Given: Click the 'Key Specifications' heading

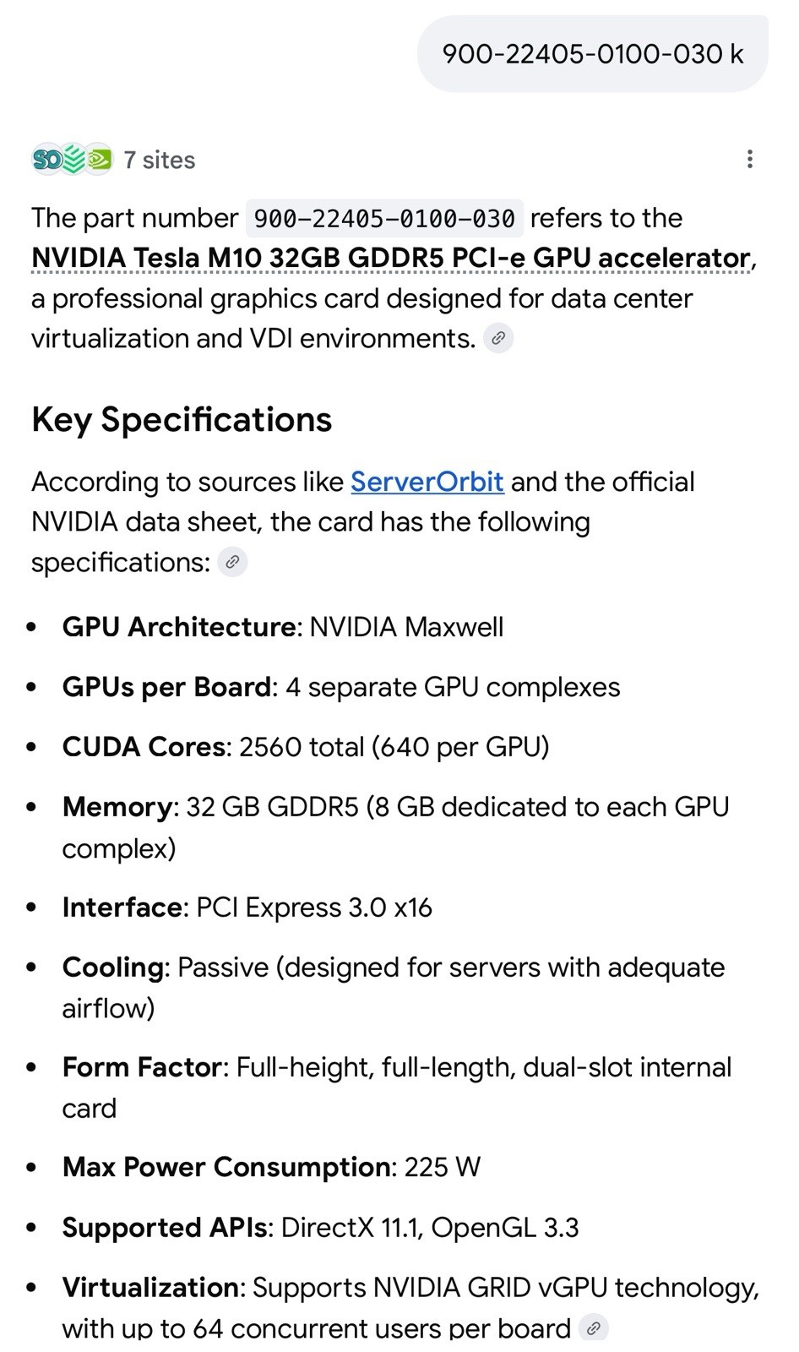Looking at the screenshot, I should coord(182,420).
